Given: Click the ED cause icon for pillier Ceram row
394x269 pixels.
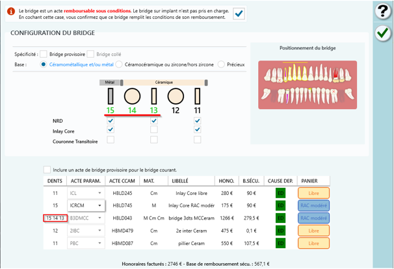Looking at the screenshot, I should [280, 243].
